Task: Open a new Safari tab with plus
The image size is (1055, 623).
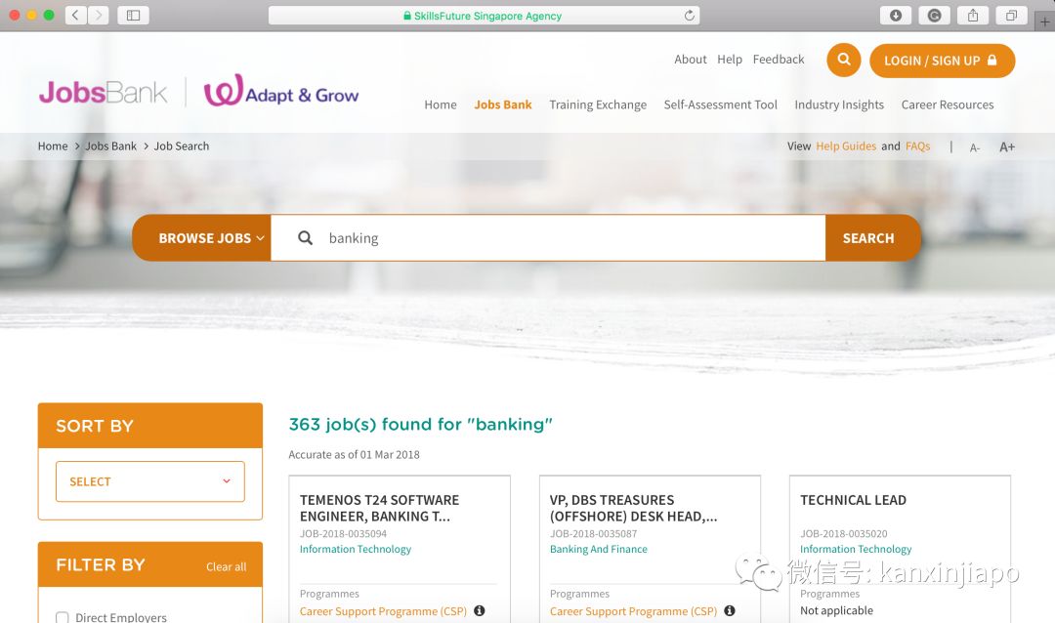Action: click(1045, 21)
